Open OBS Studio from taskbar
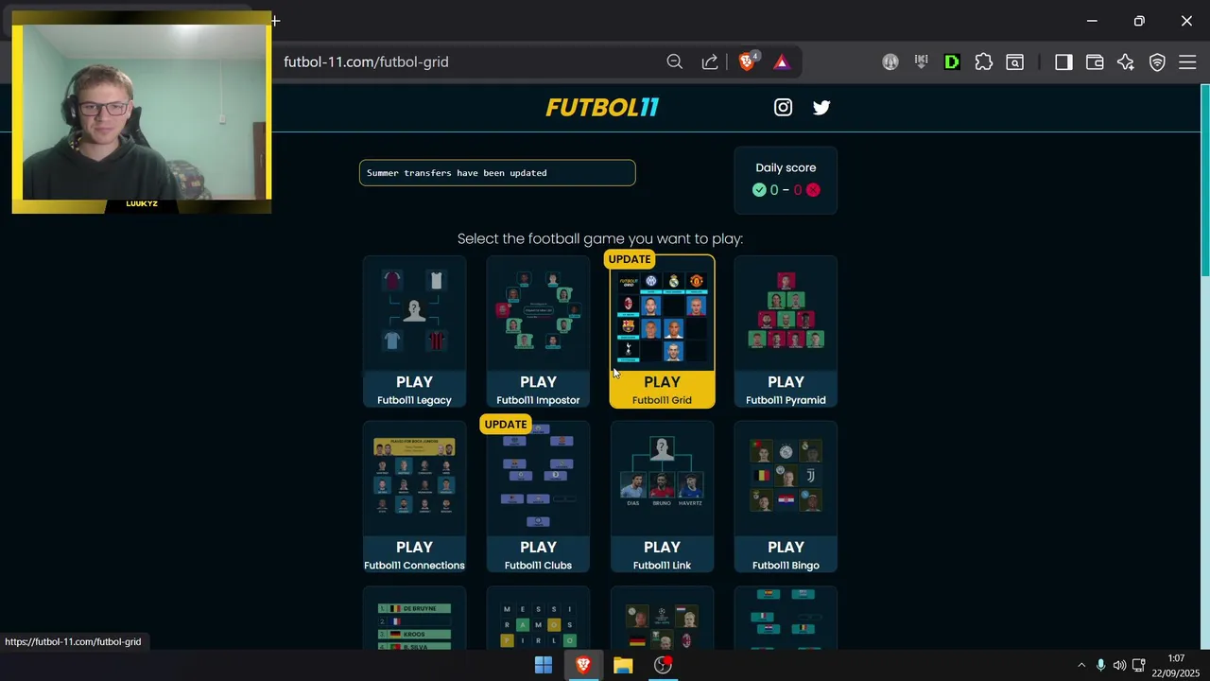The image size is (1210, 681). coord(663,665)
